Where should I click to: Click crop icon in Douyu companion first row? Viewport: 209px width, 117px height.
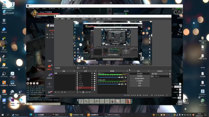point(53,34)
